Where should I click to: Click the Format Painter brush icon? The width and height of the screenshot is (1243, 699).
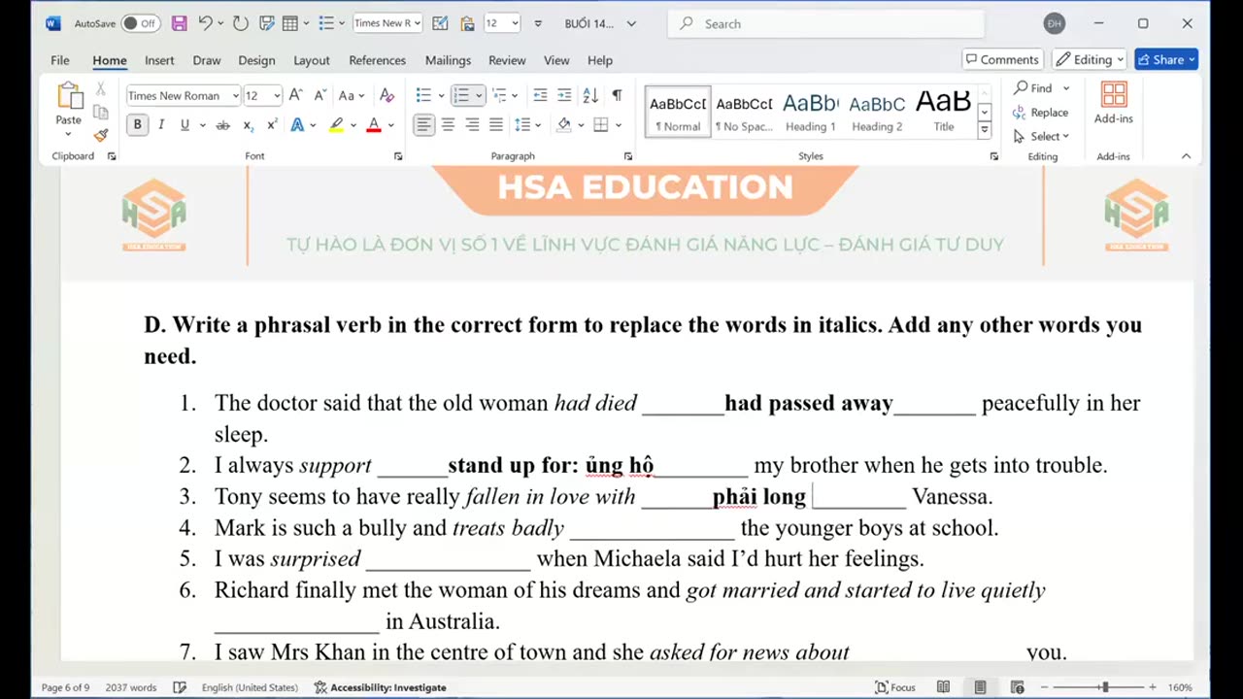100,136
